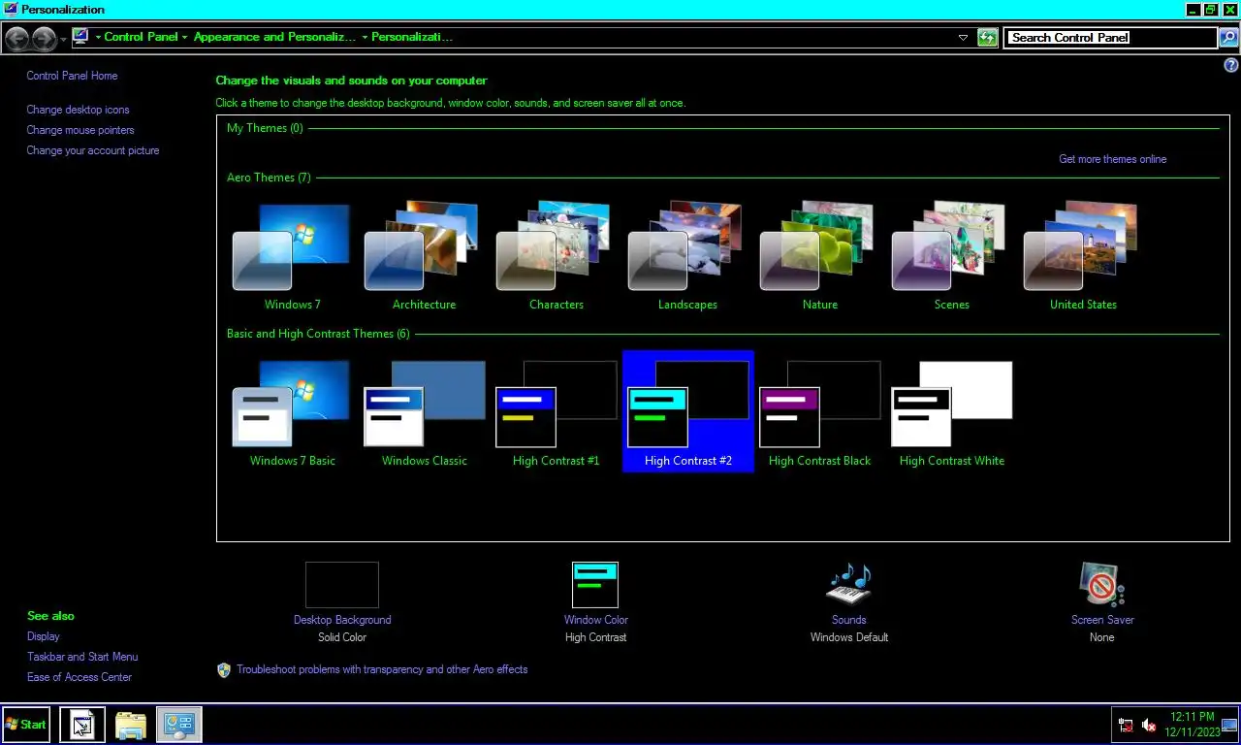Click the Control Panel breadcrumb
Screen dimensions: 1241x745
coord(141,37)
